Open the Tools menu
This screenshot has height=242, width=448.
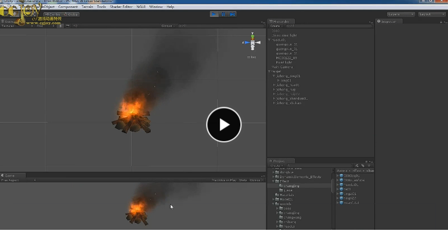(101, 6)
